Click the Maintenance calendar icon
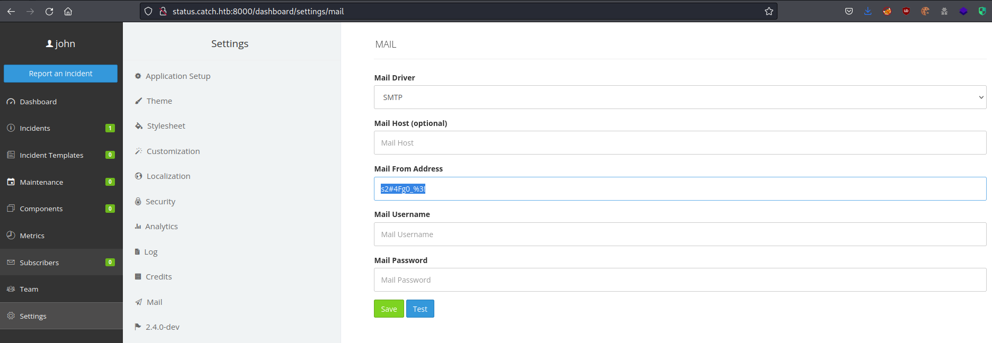Viewport: 992px width, 343px height. pyautogui.click(x=11, y=182)
